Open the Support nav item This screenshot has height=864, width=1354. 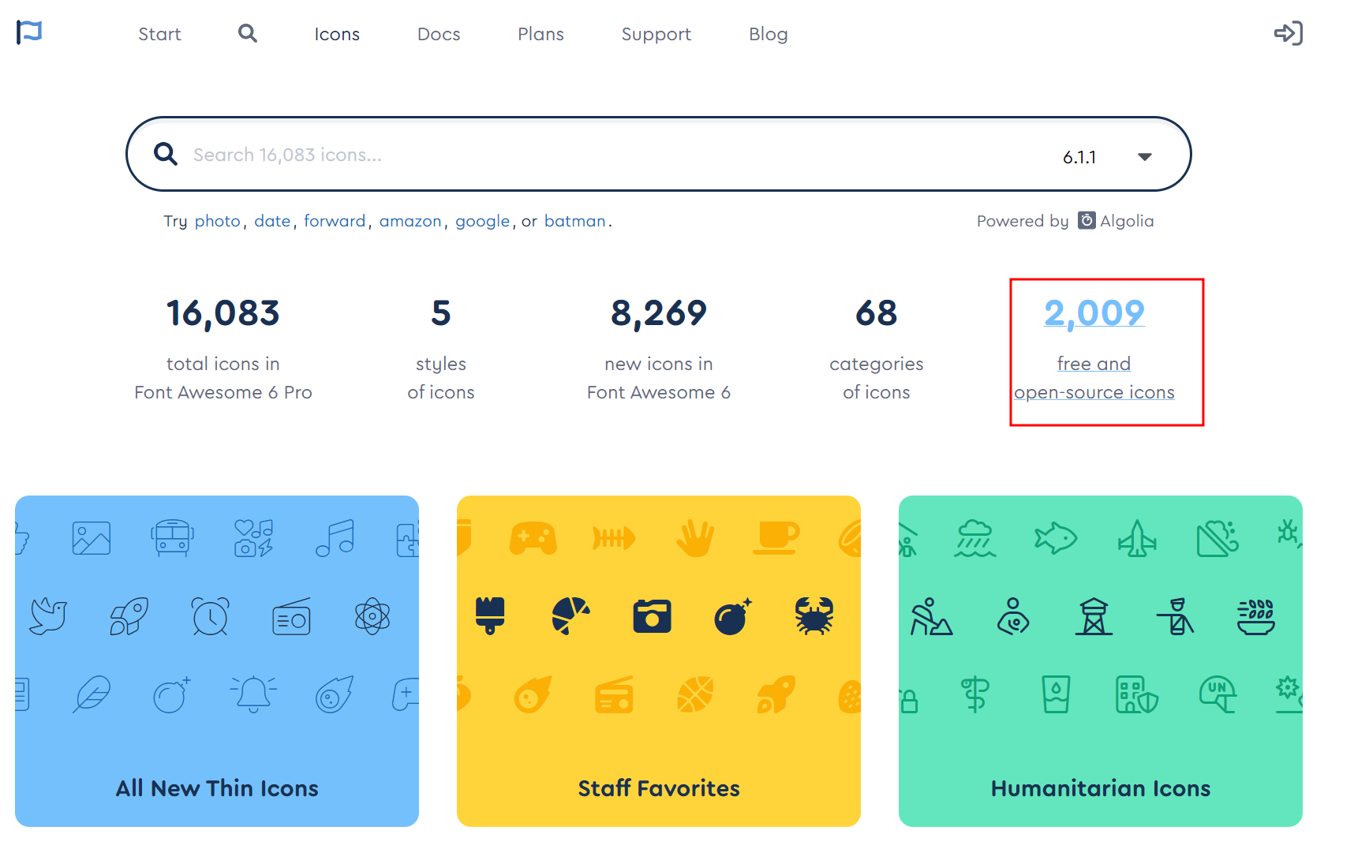(x=656, y=34)
